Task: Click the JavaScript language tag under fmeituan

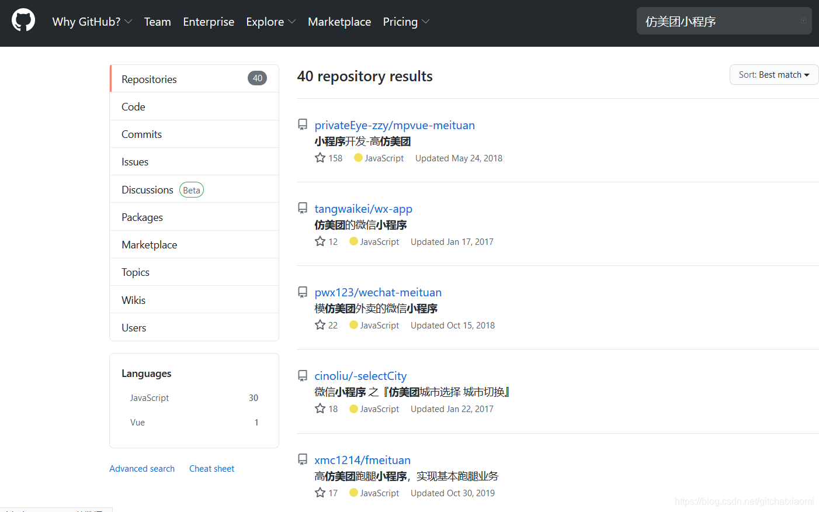Action: pos(374,493)
